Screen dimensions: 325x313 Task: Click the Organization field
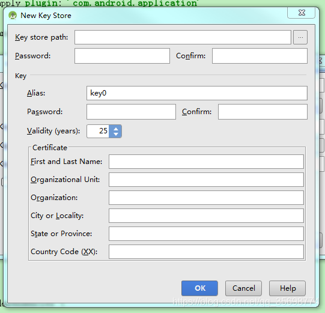tap(206, 198)
